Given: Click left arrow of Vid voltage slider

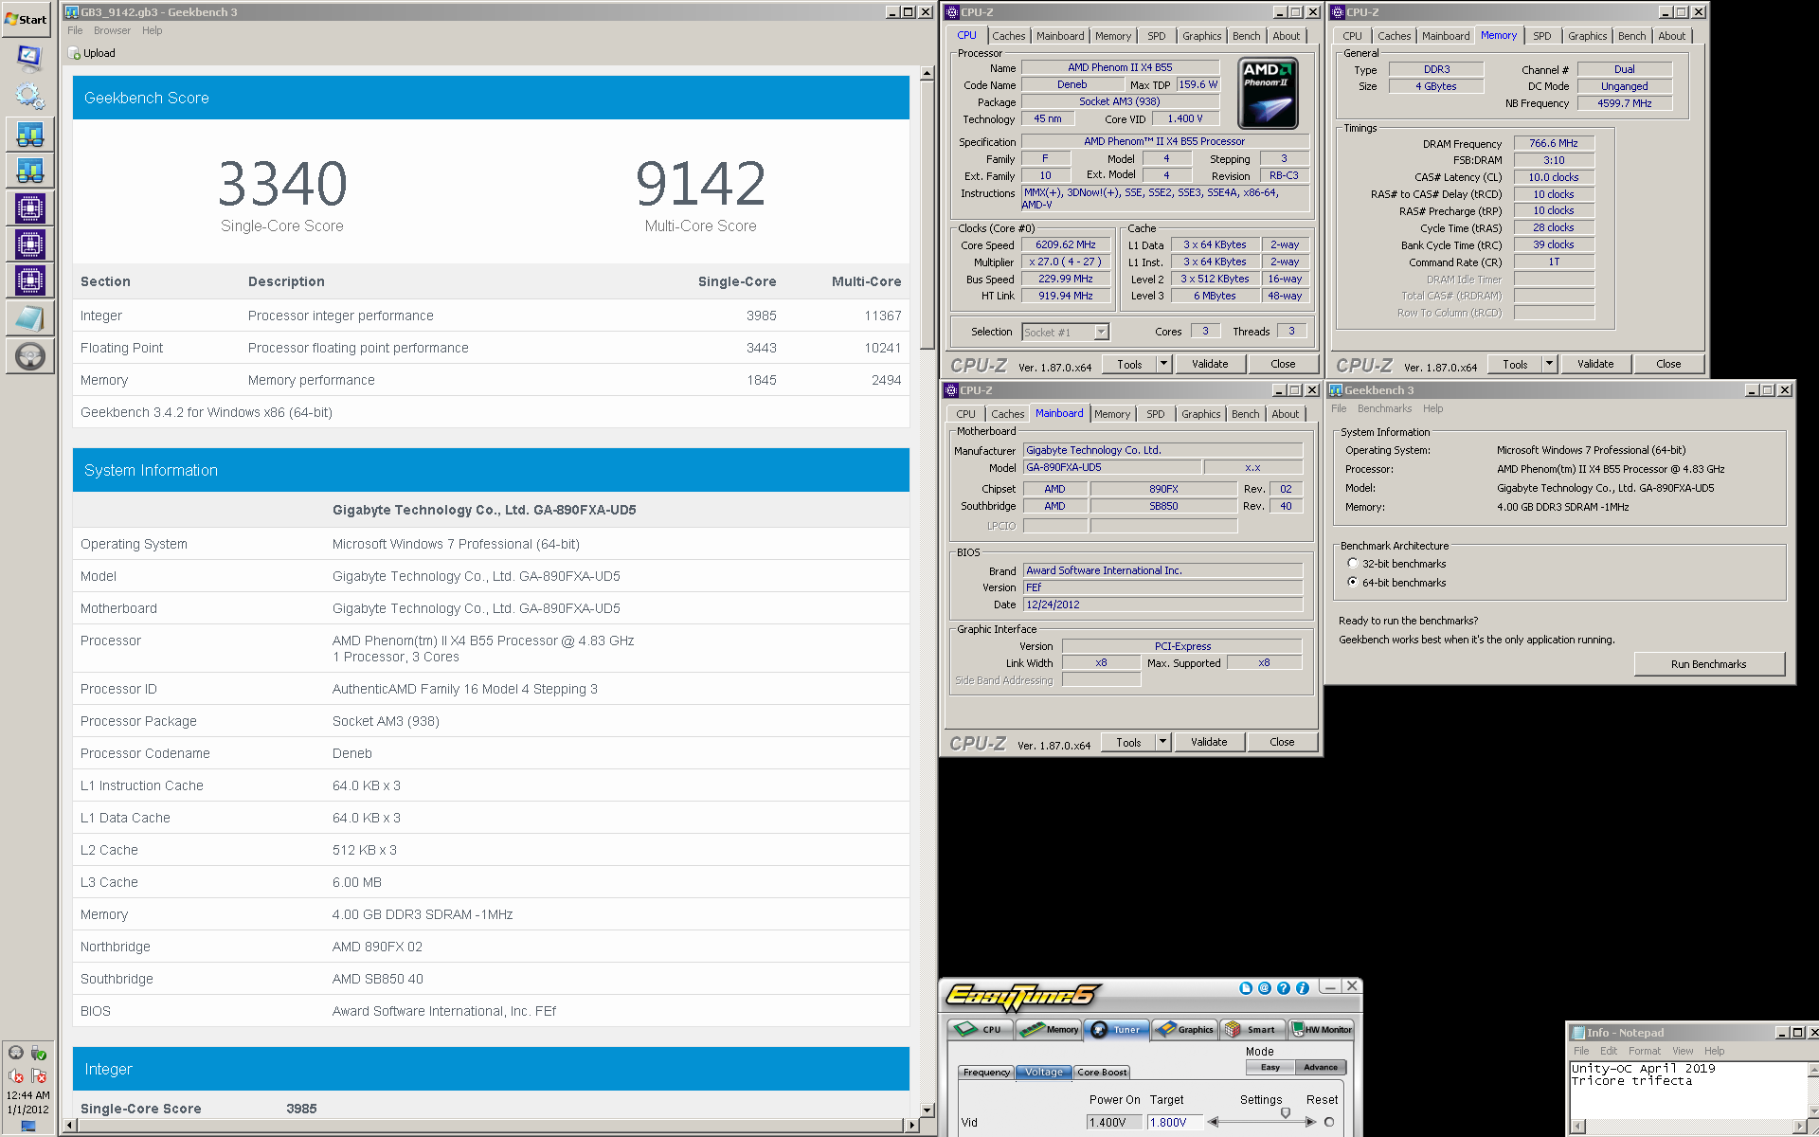Looking at the screenshot, I should pyautogui.click(x=1213, y=1123).
